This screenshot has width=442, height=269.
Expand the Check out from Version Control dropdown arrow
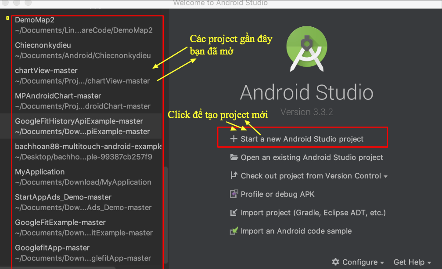click(x=385, y=176)
